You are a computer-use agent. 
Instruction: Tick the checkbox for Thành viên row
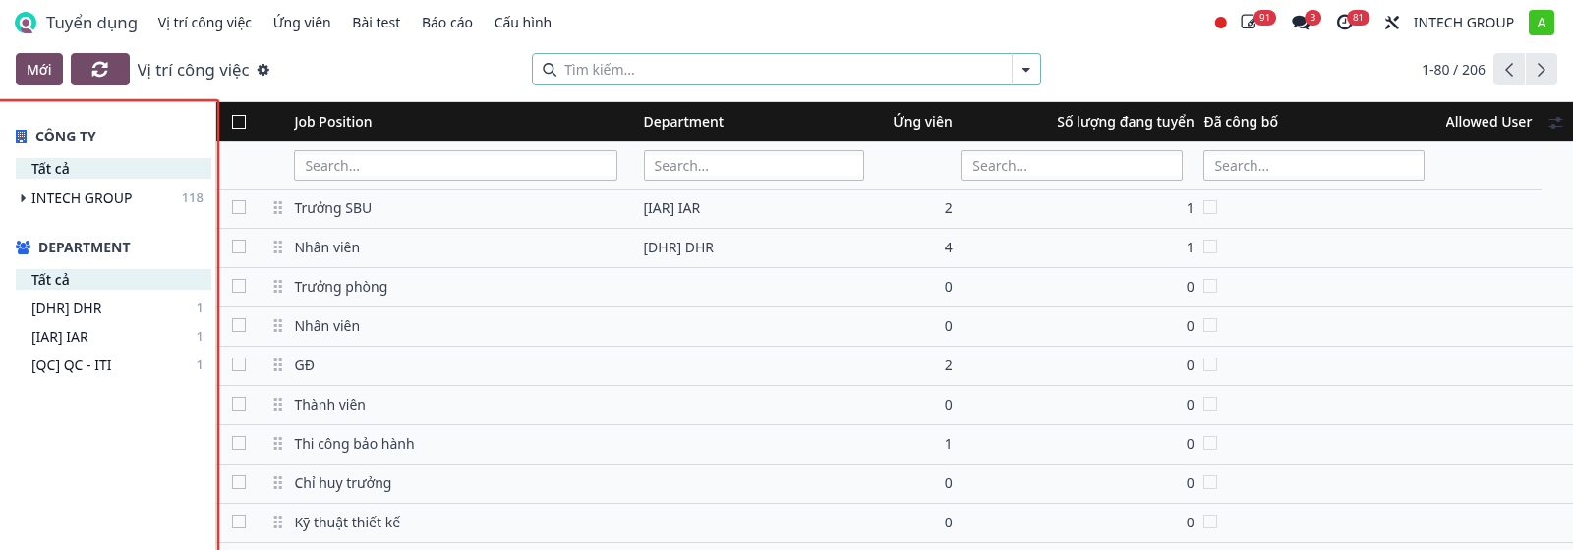[x=239, y=404]
